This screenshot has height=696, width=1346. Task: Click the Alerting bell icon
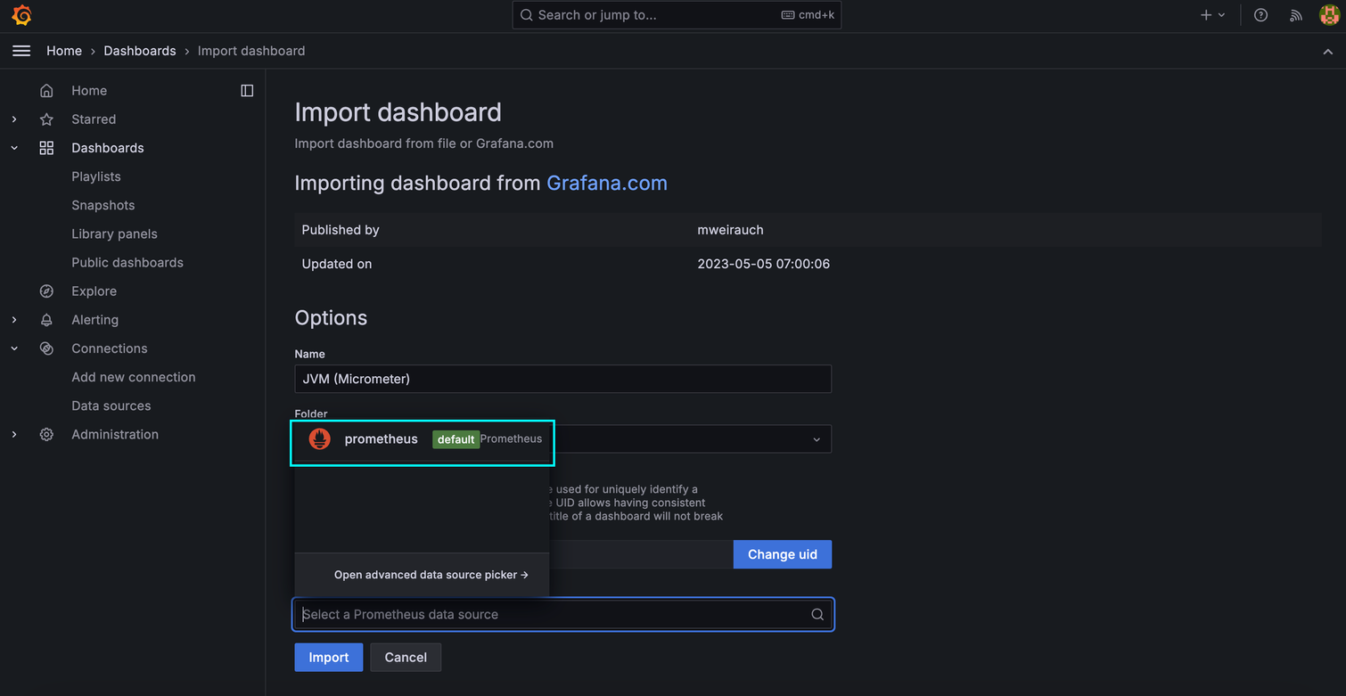point(46,320)
